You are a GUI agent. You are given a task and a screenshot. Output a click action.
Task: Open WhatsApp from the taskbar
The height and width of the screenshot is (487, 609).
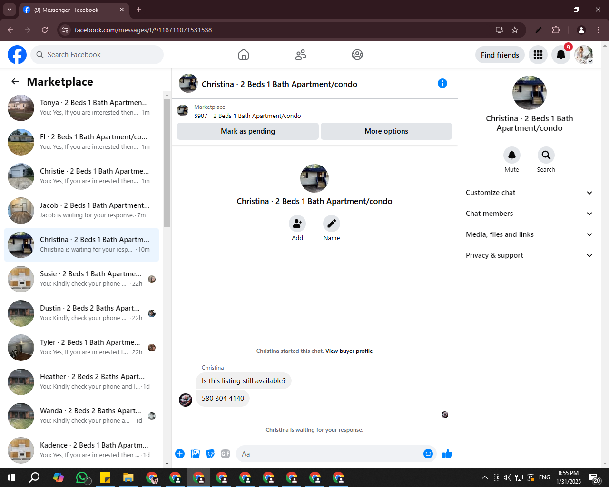pos(82,477)
